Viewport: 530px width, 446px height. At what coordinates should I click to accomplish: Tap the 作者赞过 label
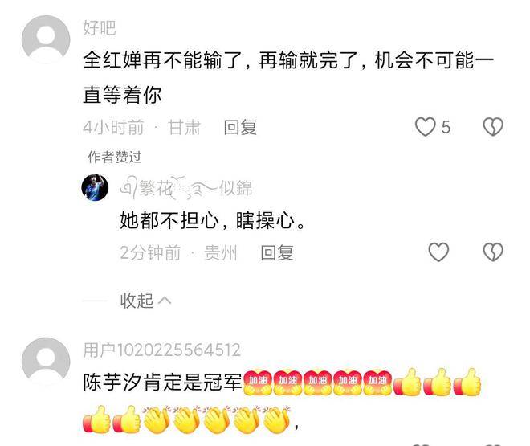[x=115, y=157]
